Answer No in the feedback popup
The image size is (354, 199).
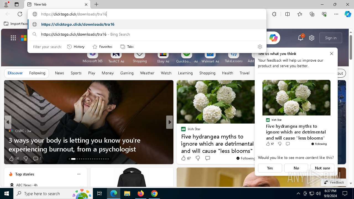(296, 168)
